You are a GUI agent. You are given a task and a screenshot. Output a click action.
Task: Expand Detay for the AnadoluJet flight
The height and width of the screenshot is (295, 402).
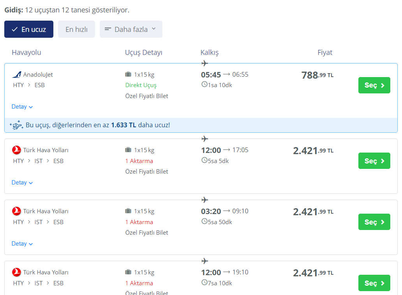point(22,107)
